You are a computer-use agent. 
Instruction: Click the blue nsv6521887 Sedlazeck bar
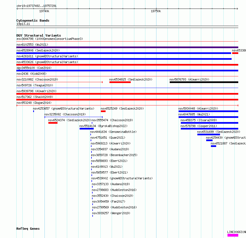pos(214,146)
